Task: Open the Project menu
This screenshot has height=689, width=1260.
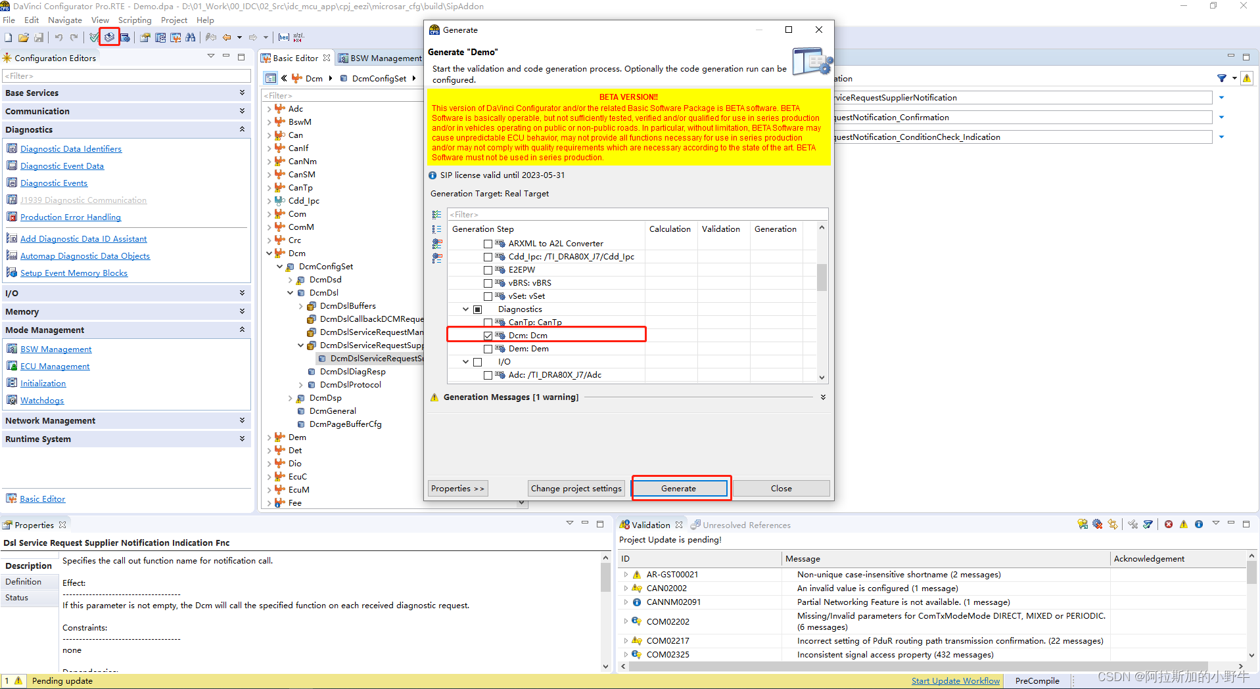Action: coord(174,20)
